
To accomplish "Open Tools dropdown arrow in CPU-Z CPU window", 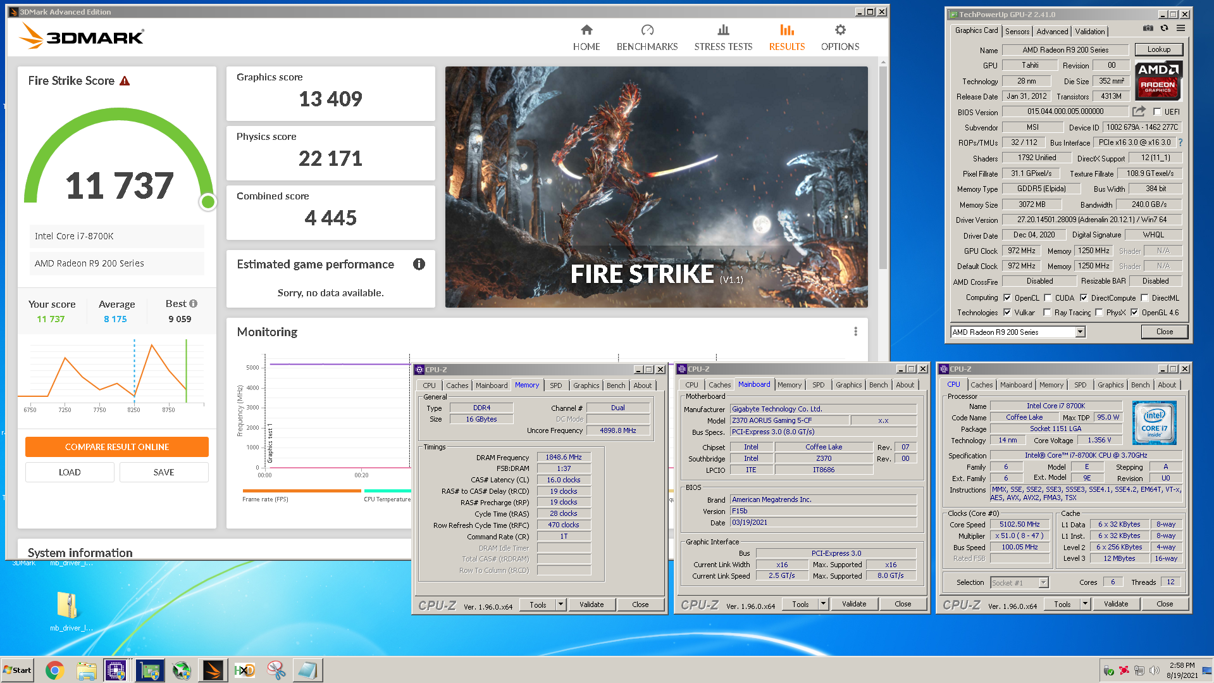I will point(1085,605).
